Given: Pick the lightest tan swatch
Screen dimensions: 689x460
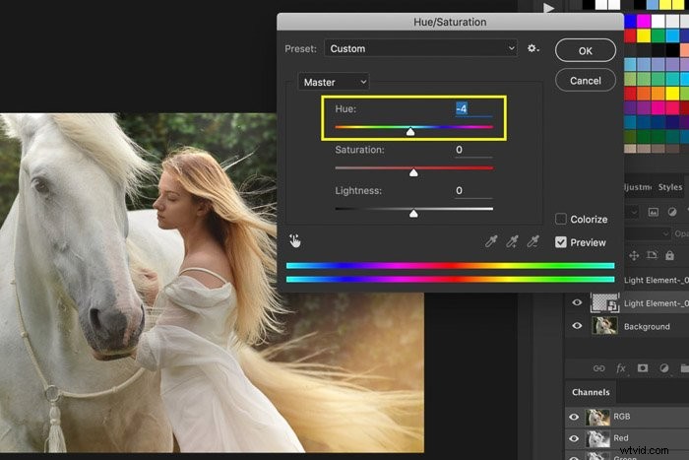Looking at the screenshot, I should (630, 149).
